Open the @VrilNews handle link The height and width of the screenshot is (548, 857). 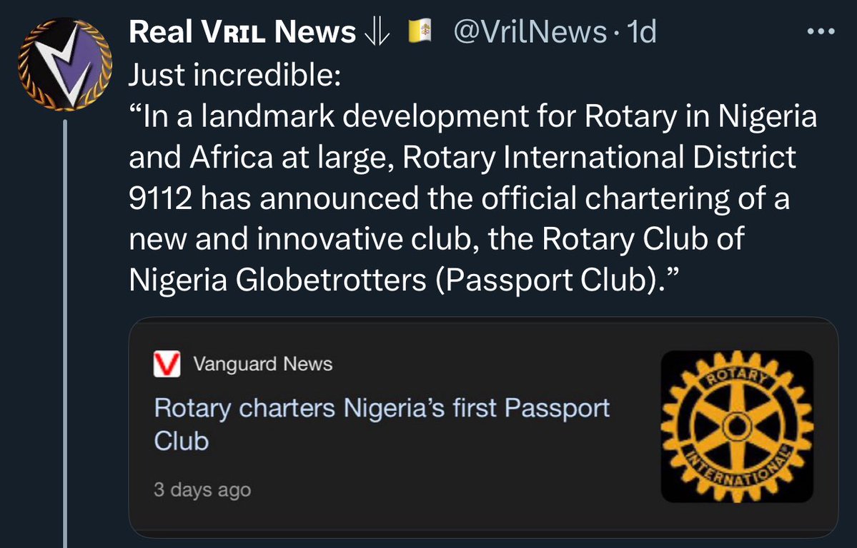[x=531, y=32]
